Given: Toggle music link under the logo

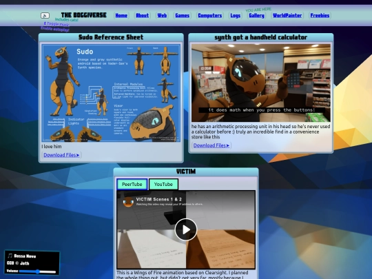Looking at the screenshot, I should 56,24.
